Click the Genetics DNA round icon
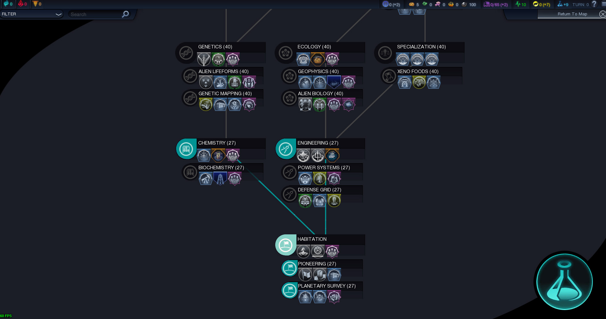 click(186, 53)
